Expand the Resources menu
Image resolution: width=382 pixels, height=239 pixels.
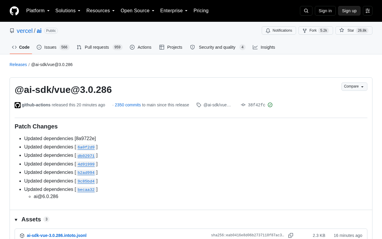[101, 11]
